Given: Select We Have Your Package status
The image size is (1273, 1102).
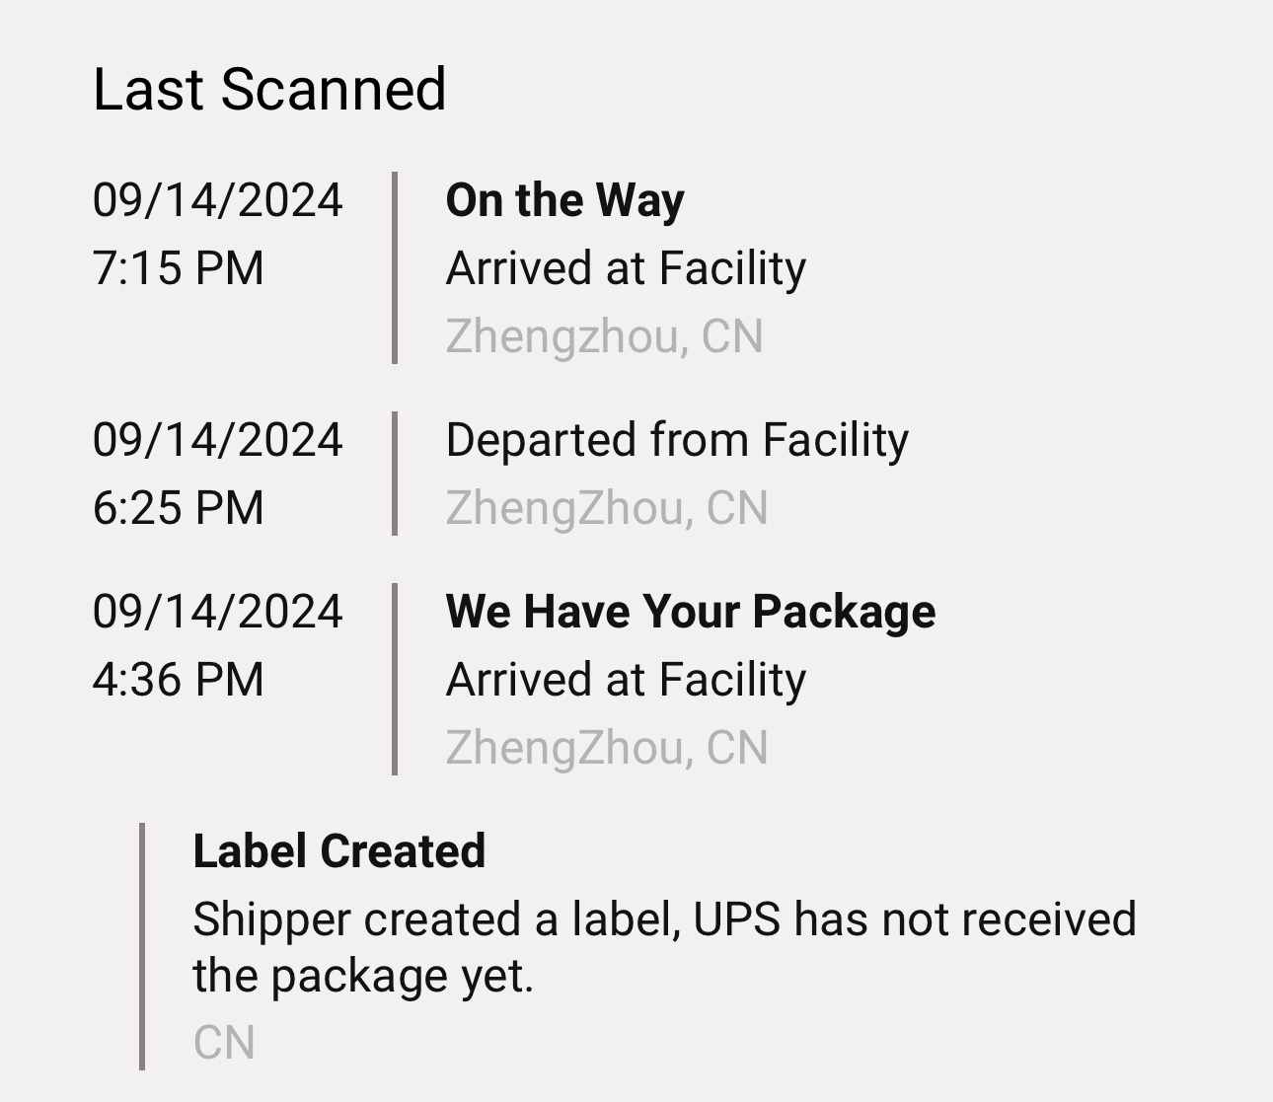Looking at the screenshot, I should (x=690, y=612).
